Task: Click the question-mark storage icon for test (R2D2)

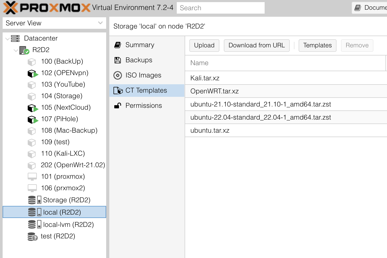Action: (x=32, y=236)
